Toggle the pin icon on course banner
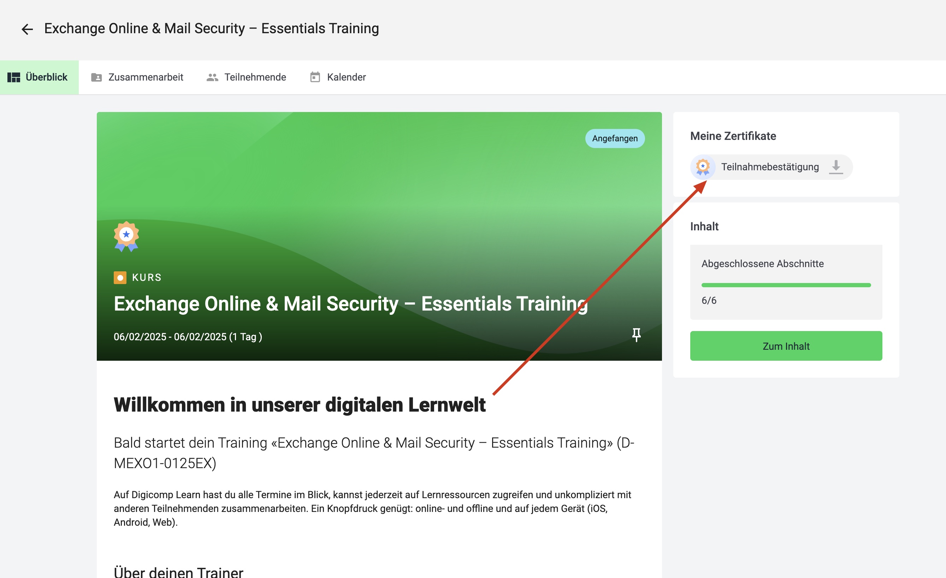Viewport: 946px width, 578px height. click(x=636, y=335)
